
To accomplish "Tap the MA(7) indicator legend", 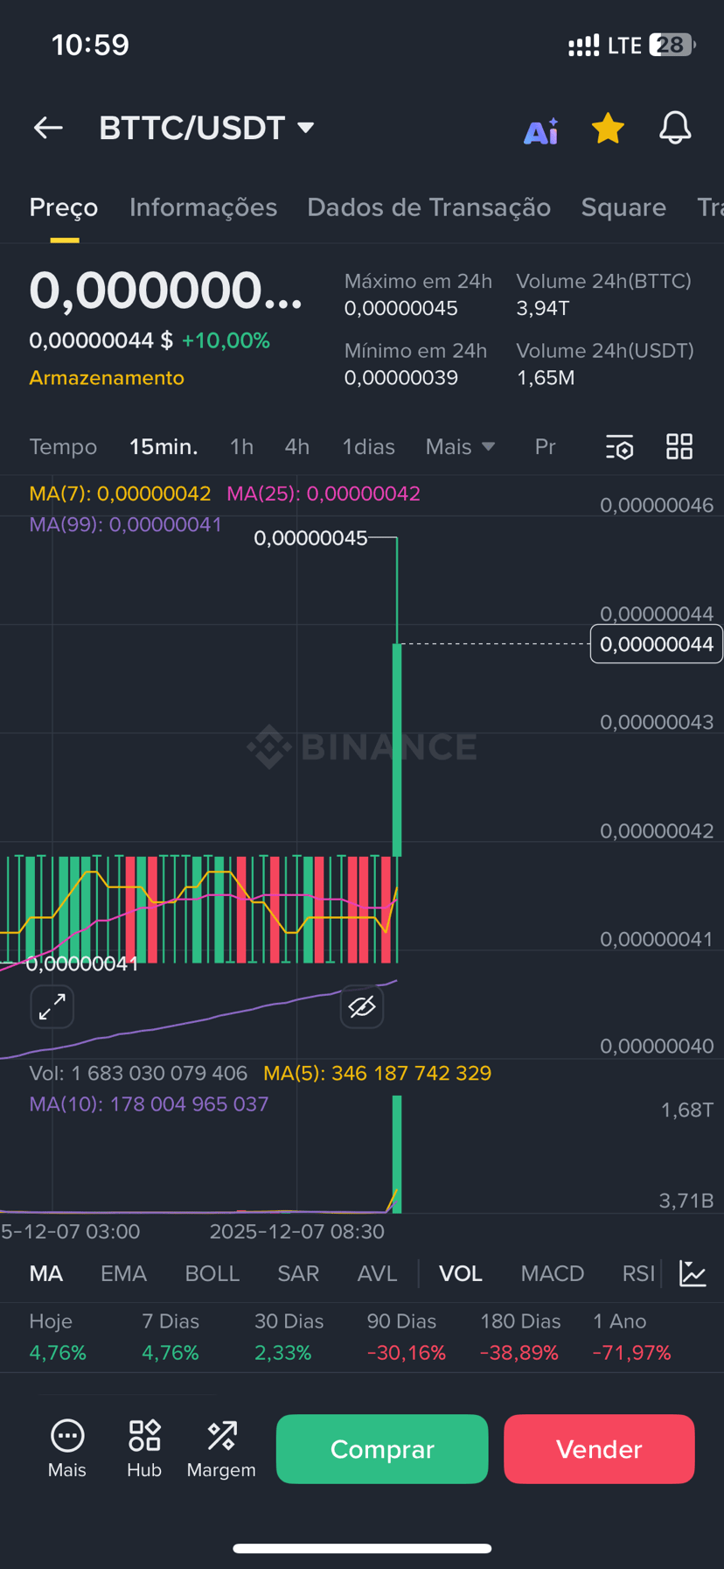I will point(120,494).
